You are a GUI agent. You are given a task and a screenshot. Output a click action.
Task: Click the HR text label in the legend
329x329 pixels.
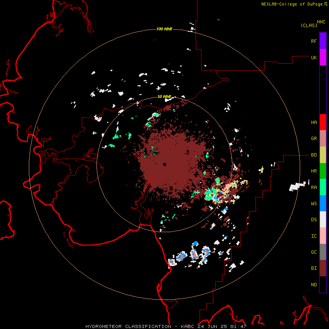click(314, 171)
